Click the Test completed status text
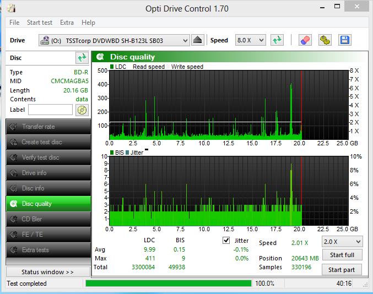Screen dimensions: 373x294 pyautogui.click(x=26, y=284)
